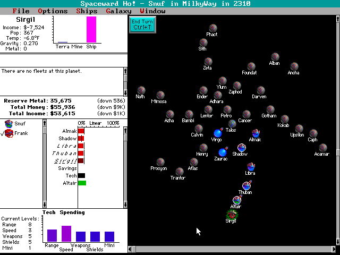
Task: Click the Total Income value $53,615
Action: (x=63, y=113)
